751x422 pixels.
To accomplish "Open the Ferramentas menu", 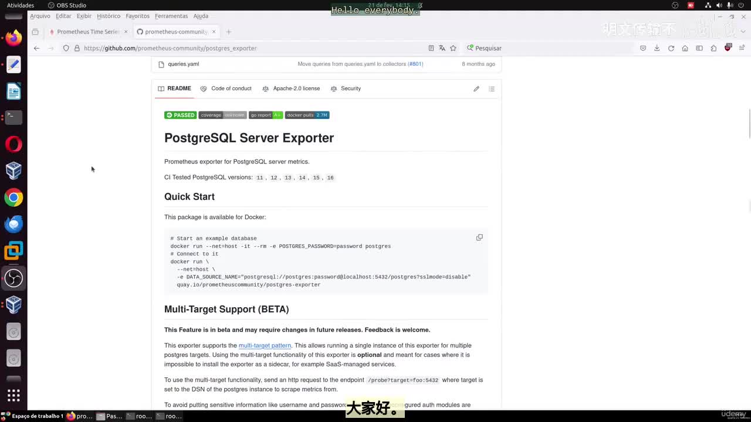I will click(x=171, y=16).
